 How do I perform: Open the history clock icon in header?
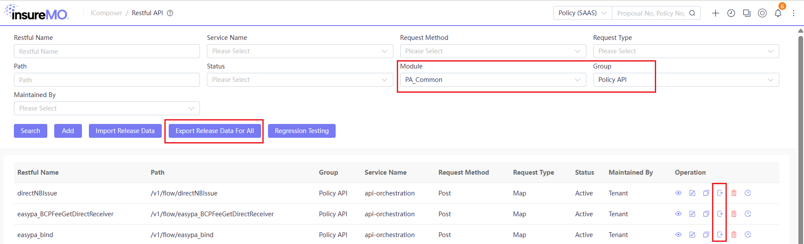pyautogui.click(x=731, y=13)
